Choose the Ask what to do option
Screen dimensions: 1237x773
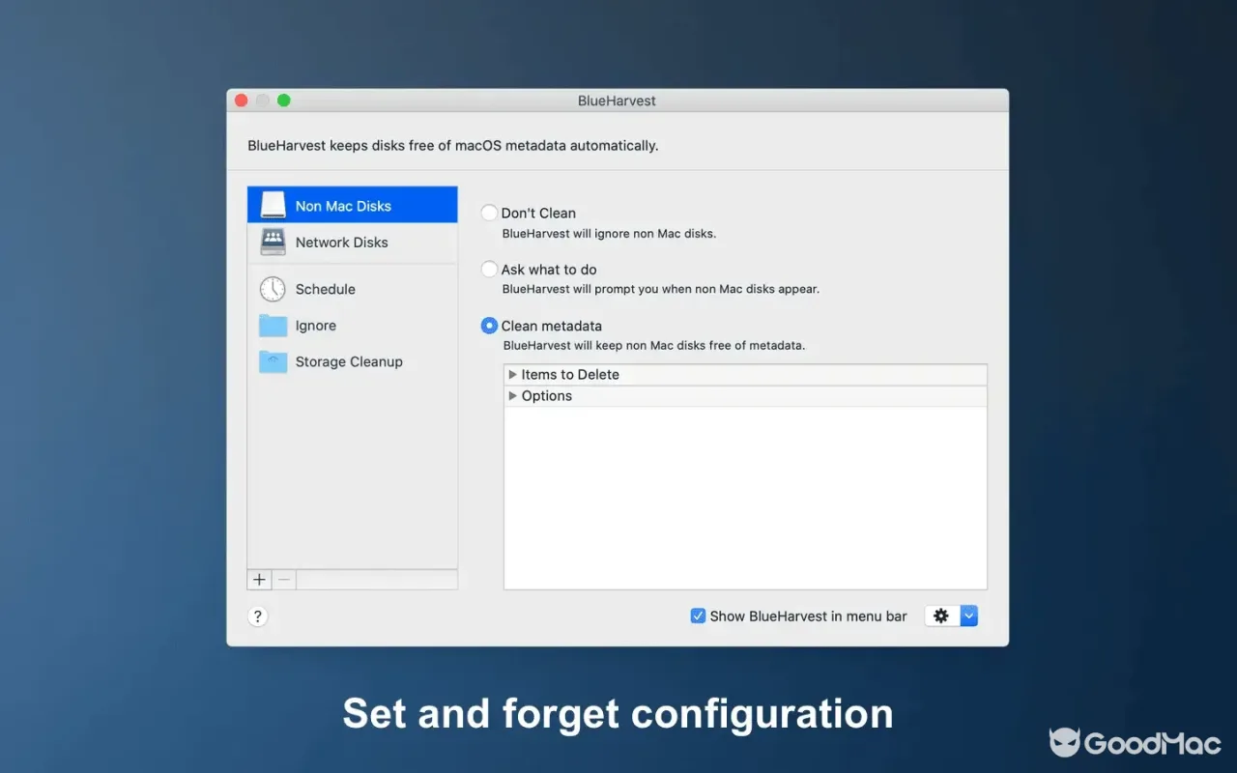pos(490,270)
